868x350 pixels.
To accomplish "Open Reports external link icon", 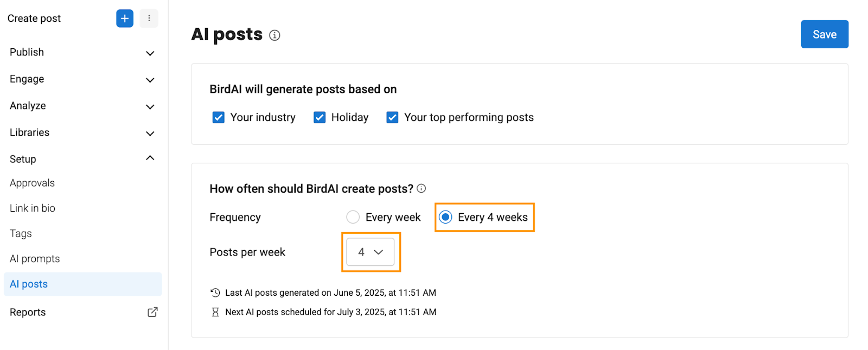I will pos(152,312).
